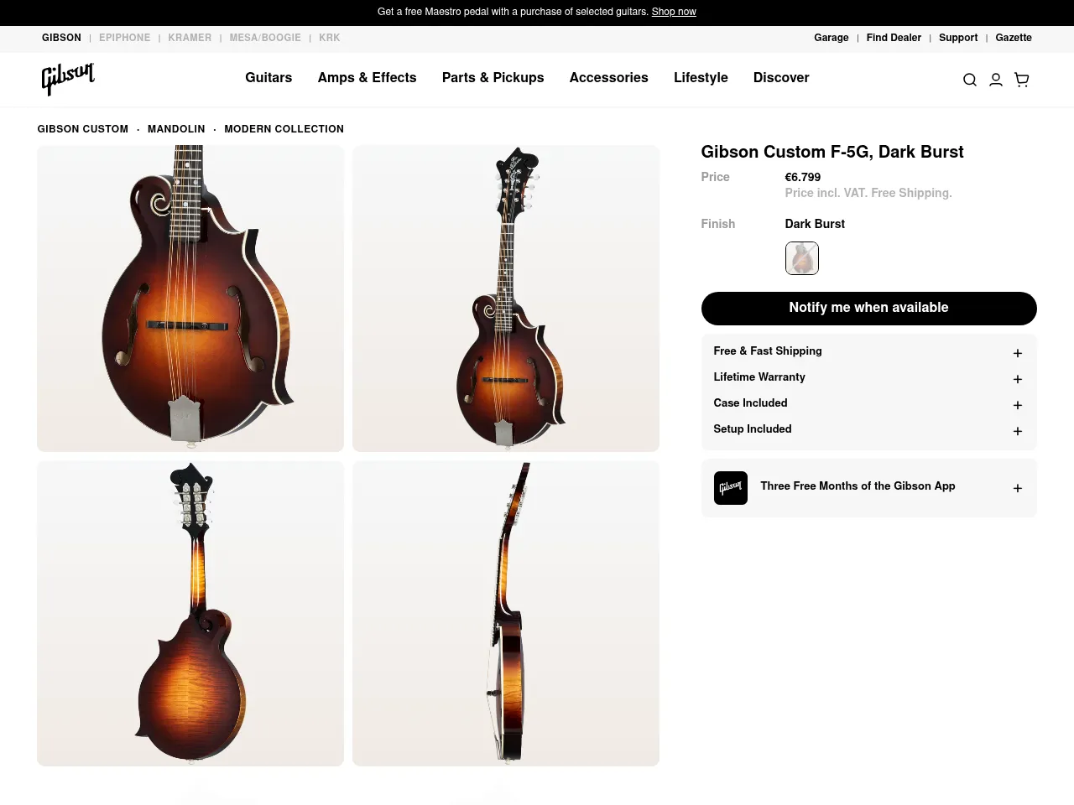View the back of the mandolin photo
Viewport: 1074px width, 805px height.
(190, 613)
